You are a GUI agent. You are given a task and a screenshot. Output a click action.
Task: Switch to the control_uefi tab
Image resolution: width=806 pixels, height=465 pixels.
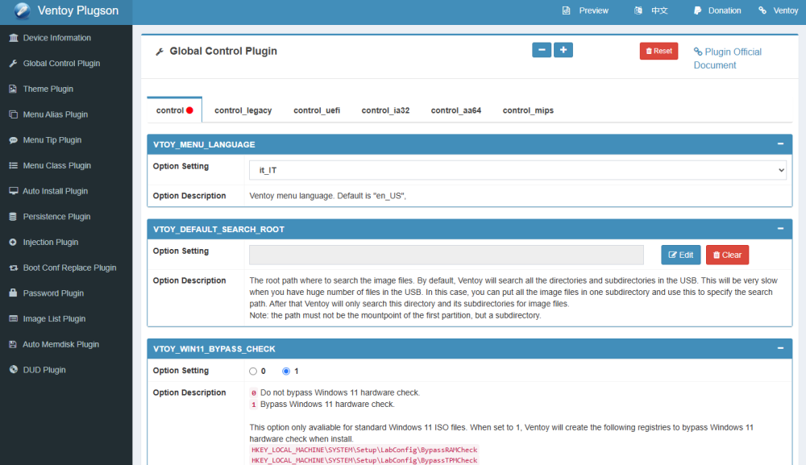[317, 110]
